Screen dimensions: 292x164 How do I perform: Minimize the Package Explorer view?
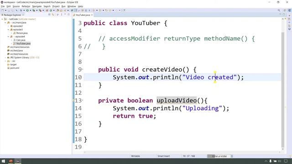(x=65, y=15)
